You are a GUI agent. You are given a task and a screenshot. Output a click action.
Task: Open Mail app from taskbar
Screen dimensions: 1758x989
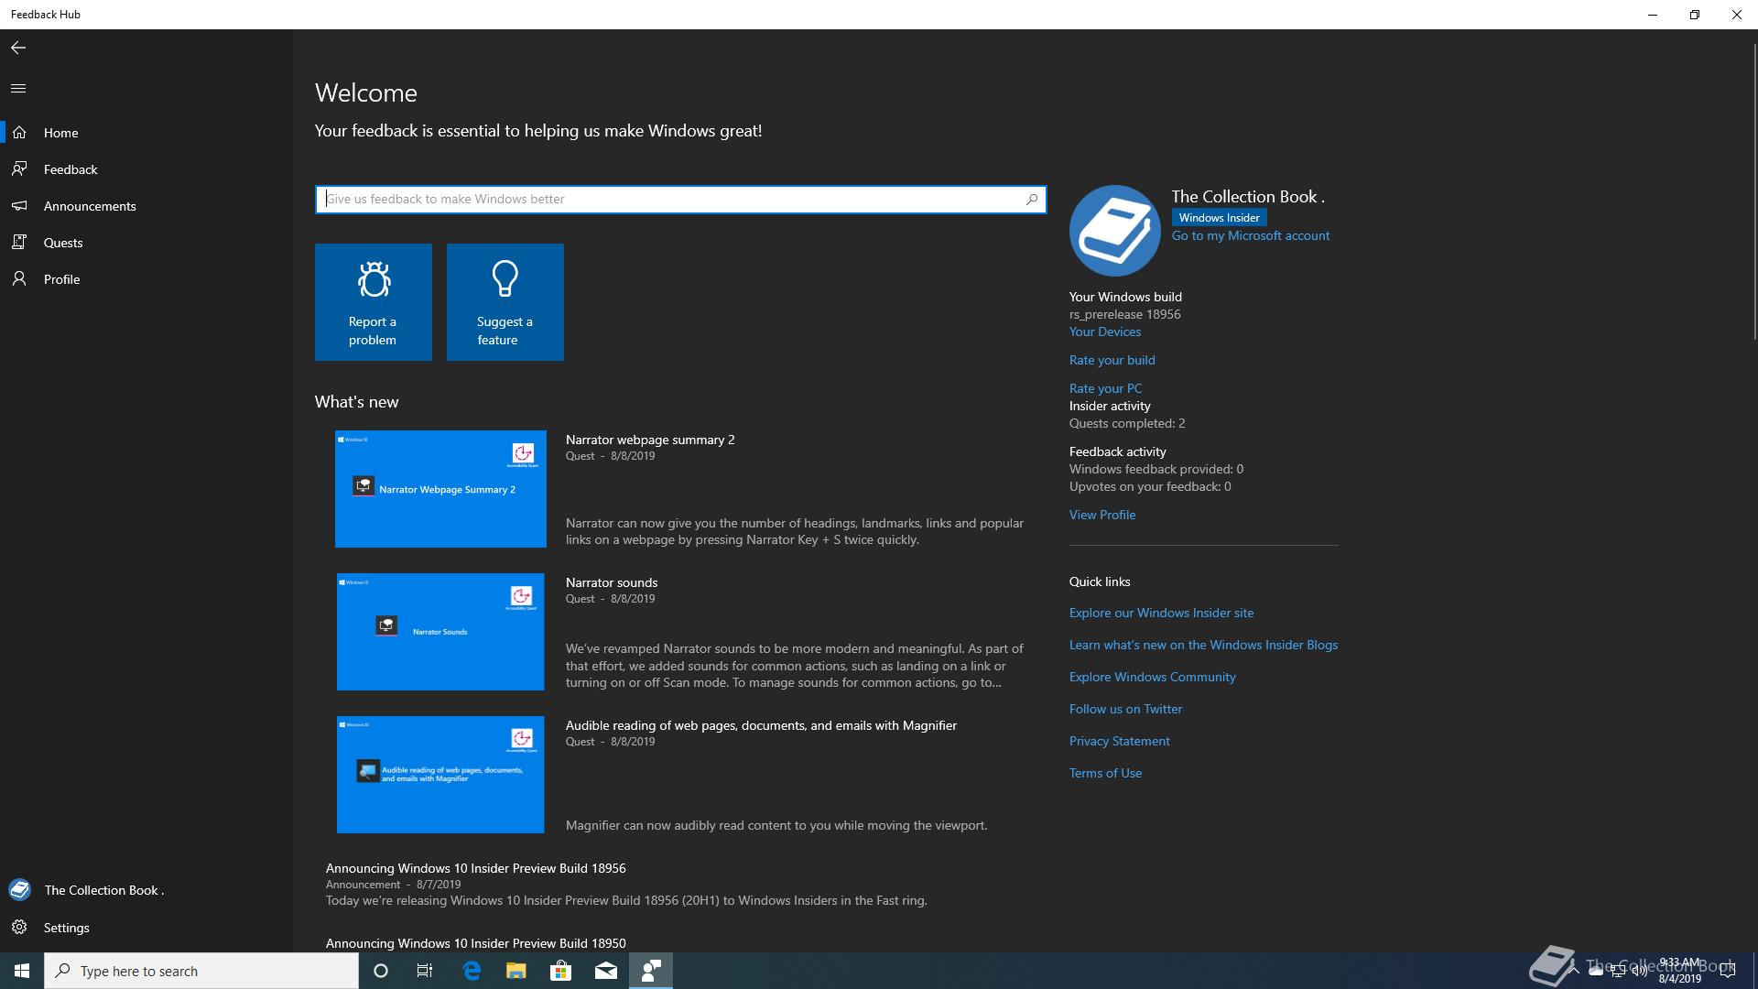[x=606, y=971]
